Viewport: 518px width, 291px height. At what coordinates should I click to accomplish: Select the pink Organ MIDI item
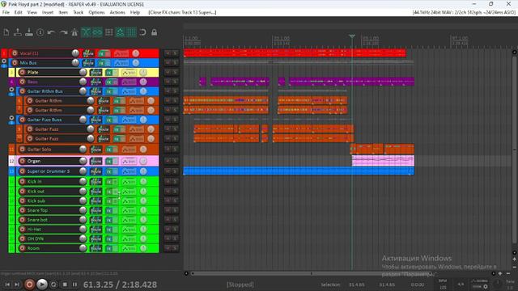pyautogui.click(x=383, y=161)
